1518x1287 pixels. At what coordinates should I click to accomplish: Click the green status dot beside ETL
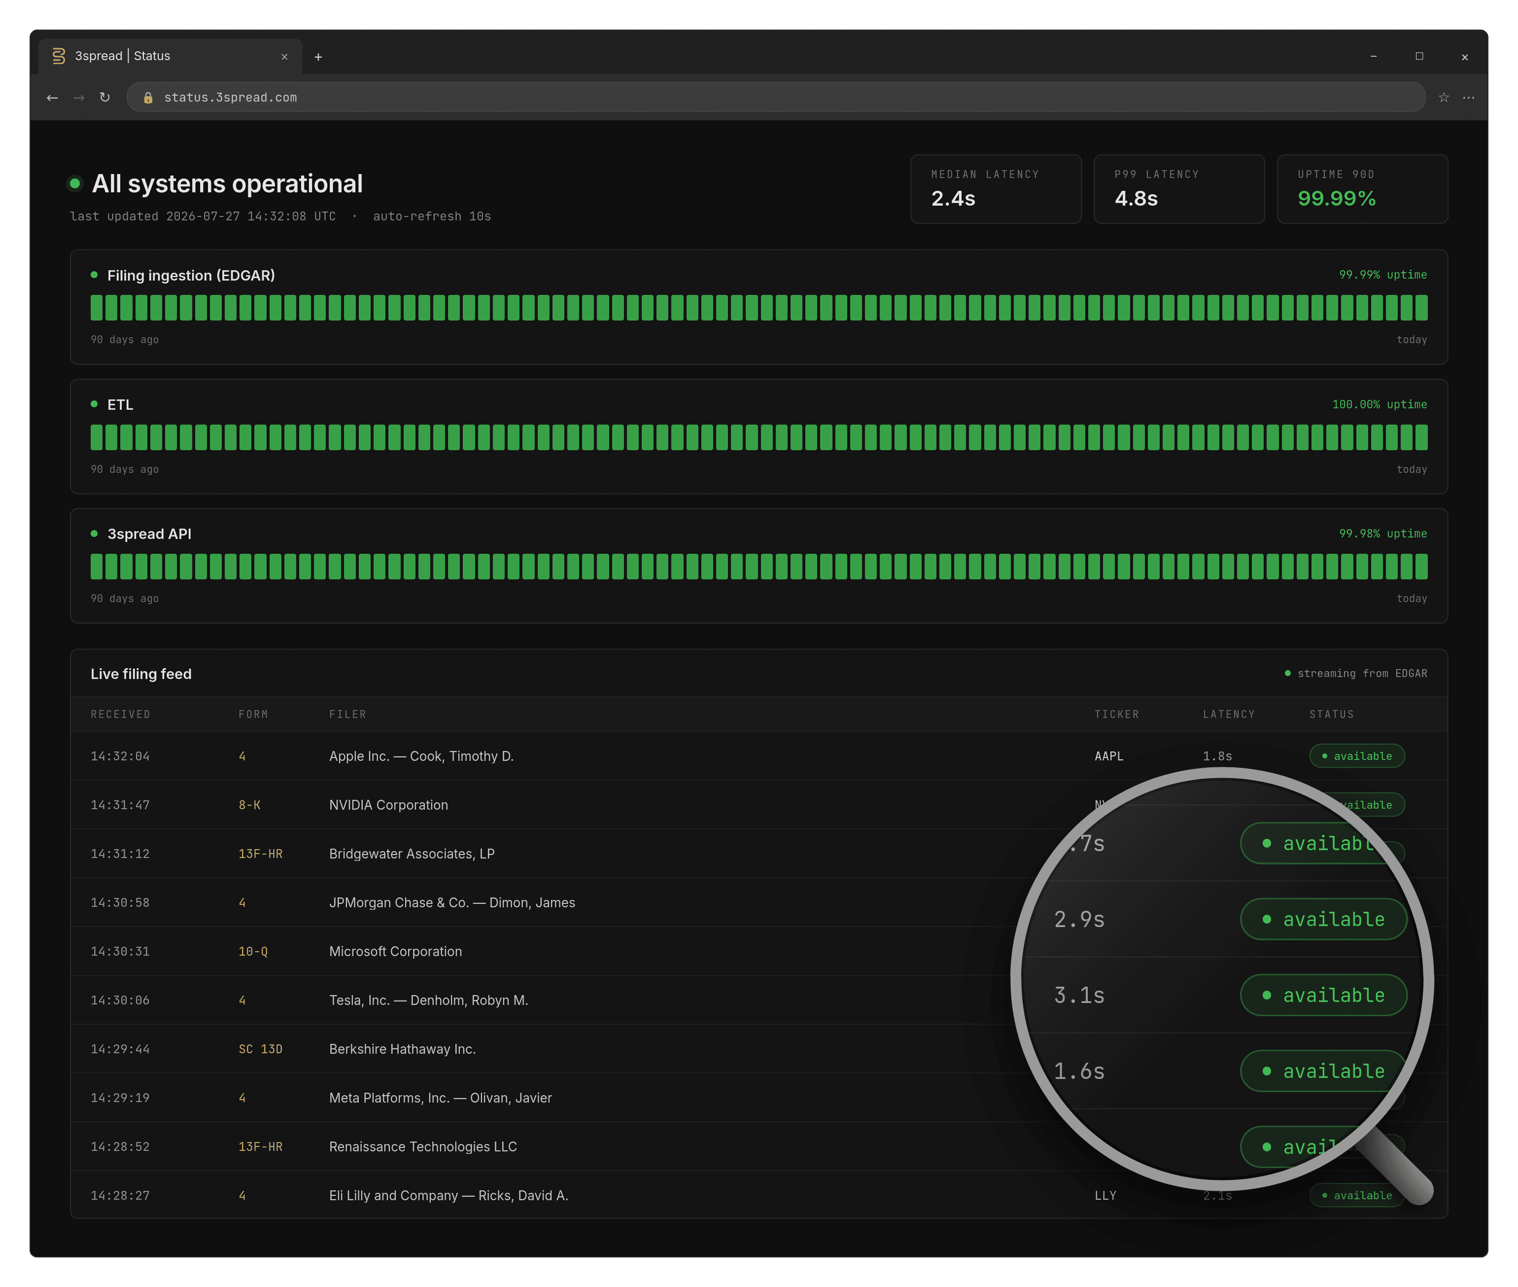click(x=94, y=404)
